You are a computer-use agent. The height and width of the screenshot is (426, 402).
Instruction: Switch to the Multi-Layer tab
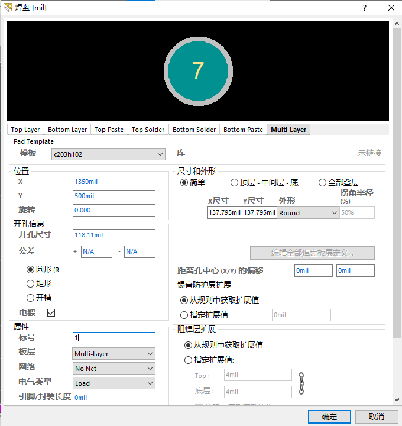coord(288,130)
